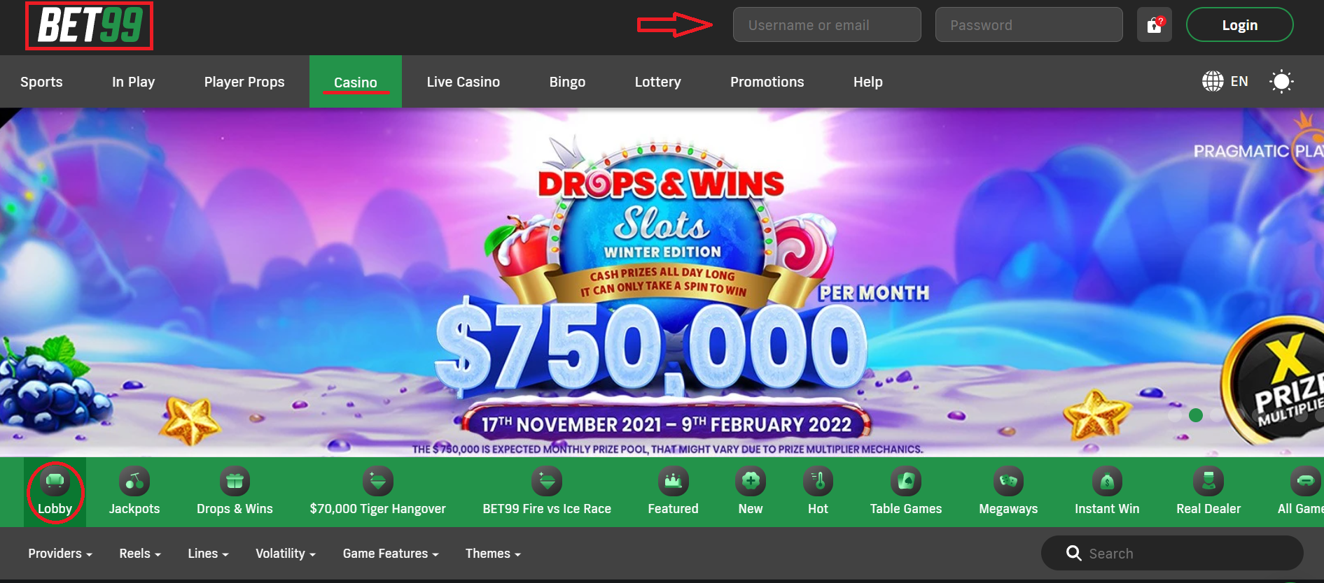Expand the Providers filter dropdown
Image resolution: width=1324 pixels, height=583 pixels.
point(60,554)
